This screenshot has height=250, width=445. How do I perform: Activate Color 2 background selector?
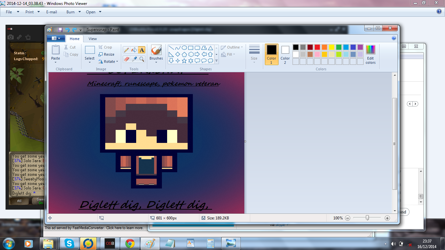tap(285, 54)
